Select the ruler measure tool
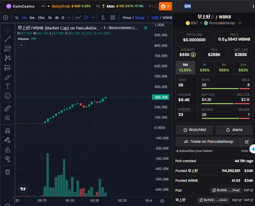Viewport: 255px width, 206px height. pos(8,108)
